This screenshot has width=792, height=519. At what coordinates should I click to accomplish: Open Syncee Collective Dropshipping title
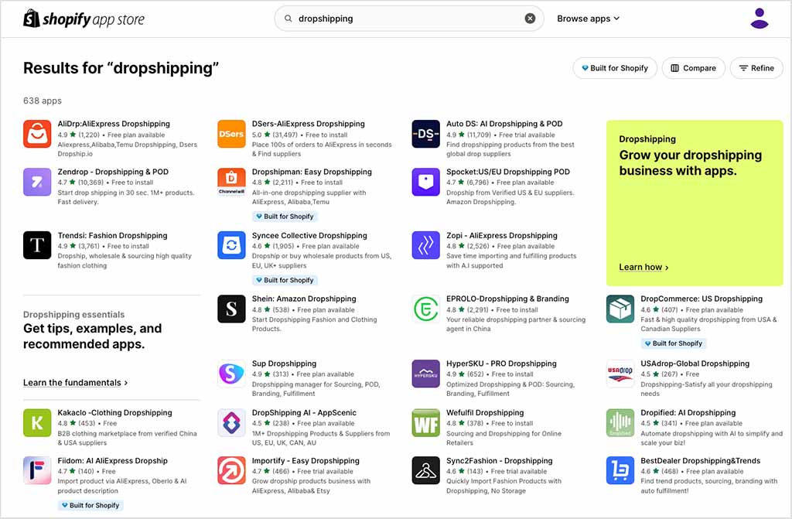(x=309, y=235)
